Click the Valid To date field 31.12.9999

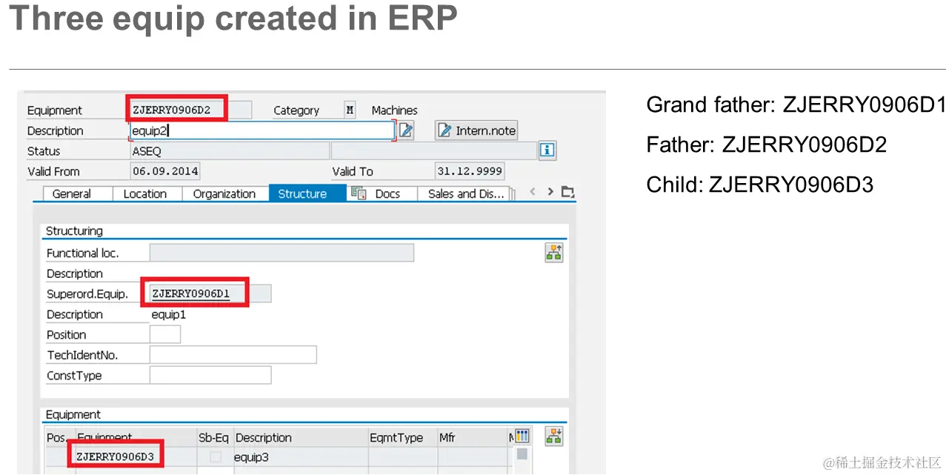(x=470, y=171)
